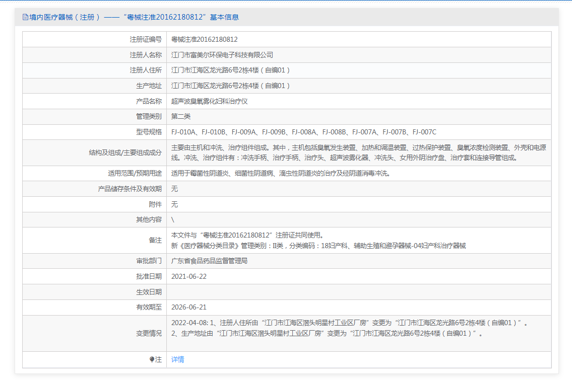Click the expiry date 2026-06-21

point(189,308)
